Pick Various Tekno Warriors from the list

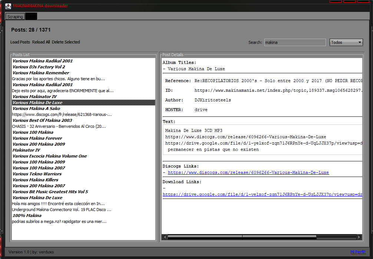pos(37,174)
